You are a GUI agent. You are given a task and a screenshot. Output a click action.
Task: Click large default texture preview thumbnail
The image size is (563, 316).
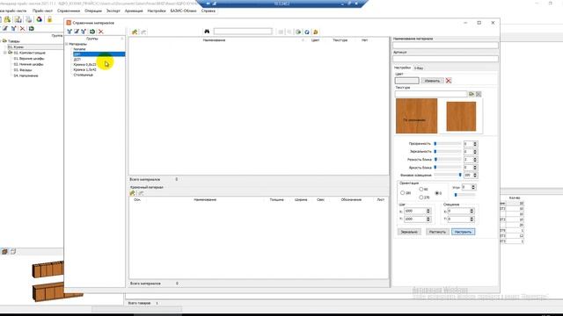416,116
